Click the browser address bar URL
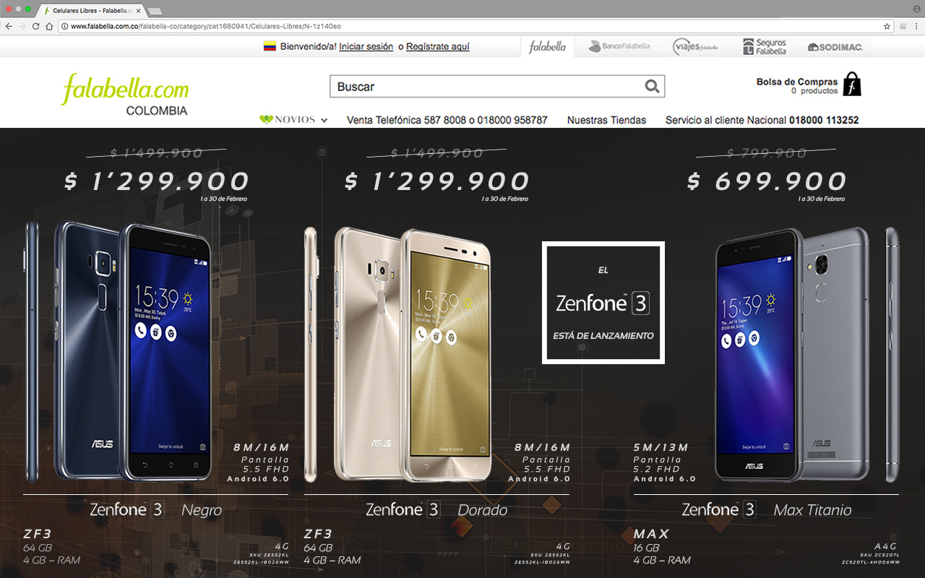The width and height of the screenshot is (925, 578). pos(206,26)
